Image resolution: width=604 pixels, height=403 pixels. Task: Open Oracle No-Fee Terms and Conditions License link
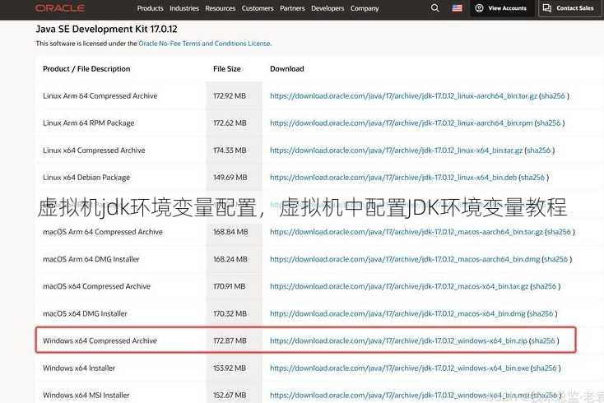[205, 44]
